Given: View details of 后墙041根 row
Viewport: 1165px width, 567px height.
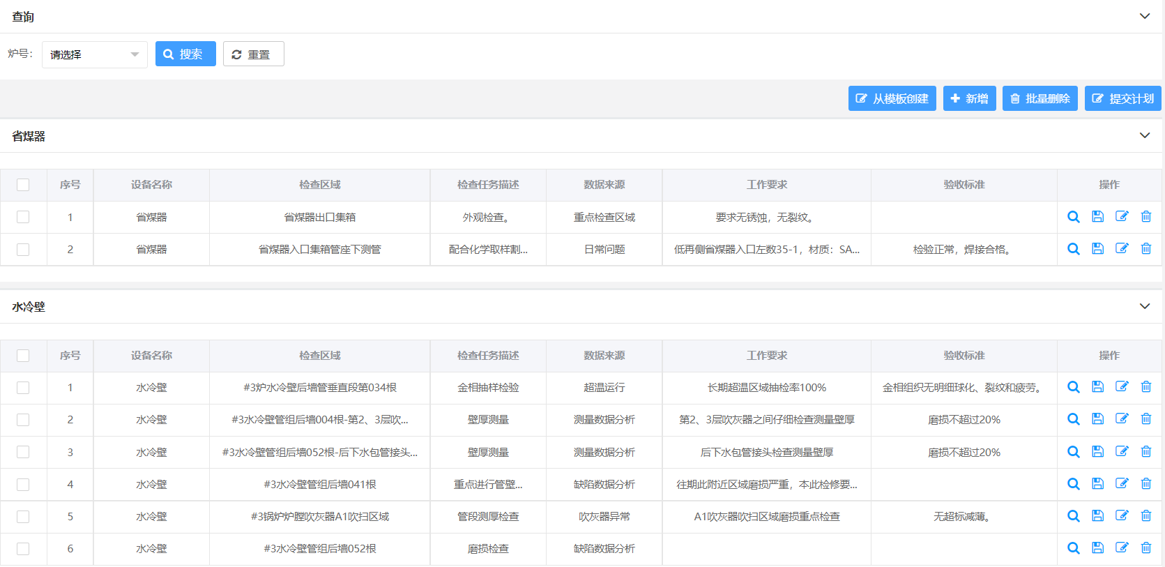Looking at the screenshot, I should point(1074,484).
